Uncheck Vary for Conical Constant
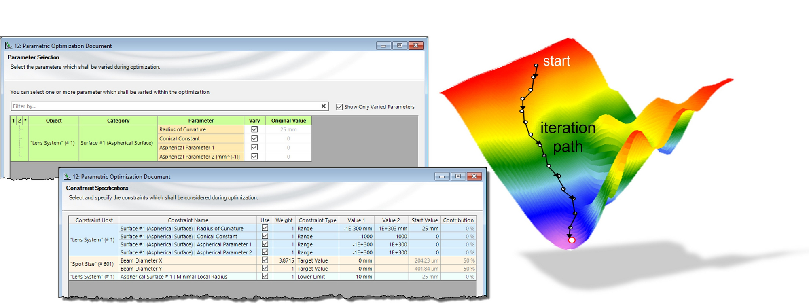Screen dimensions: 809x307 pos(254,138)
